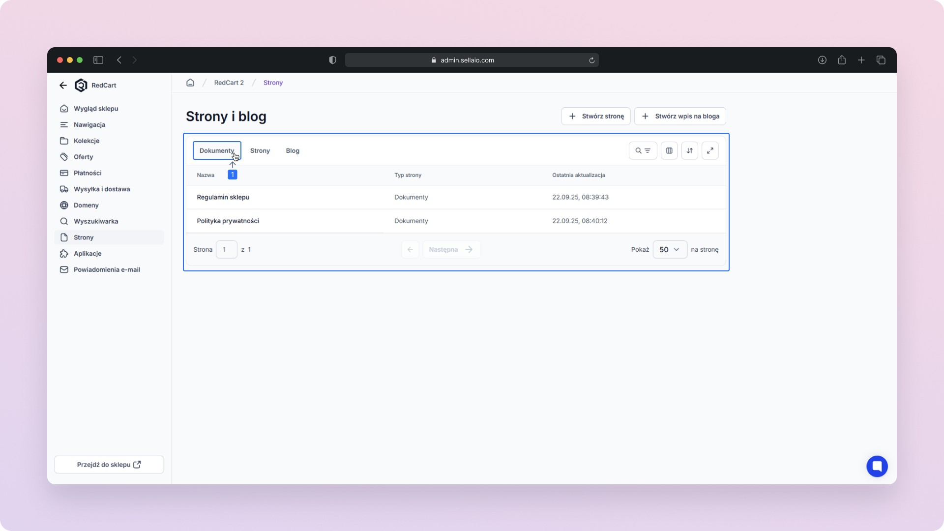Expand table to fullscreen view

pyautogui.click(x=710, y=151)
